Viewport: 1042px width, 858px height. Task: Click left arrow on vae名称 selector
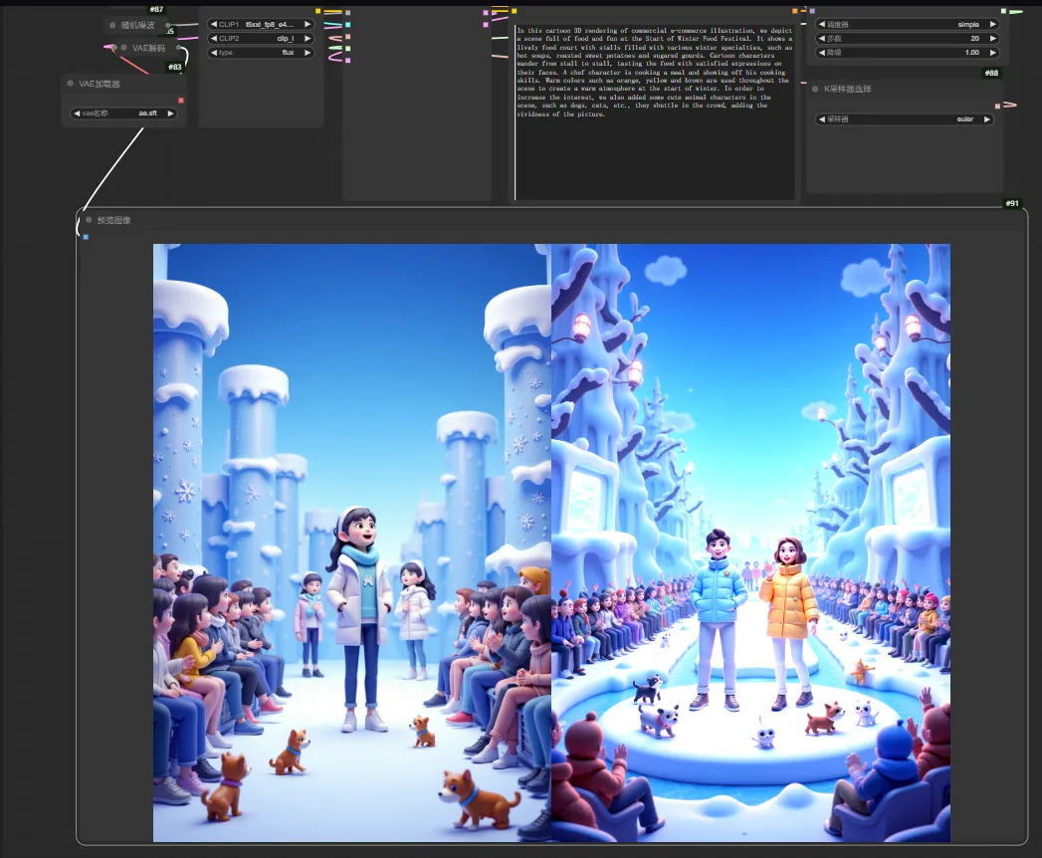pyautogui.click(x=77, y=113)
